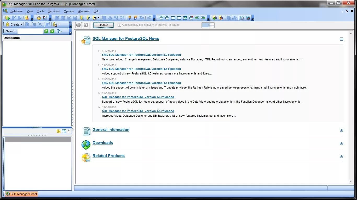Open EMS SQL Manager version 4.7 released link
The width and height of the screenshot is (357, 200).
coord(141,83)
